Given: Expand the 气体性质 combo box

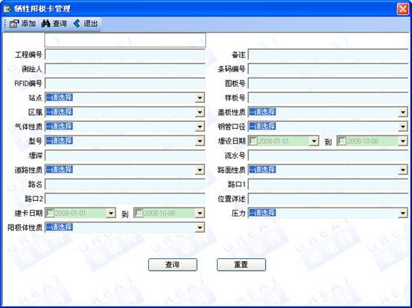Looking at the screenshot, I should pos(200,126).
